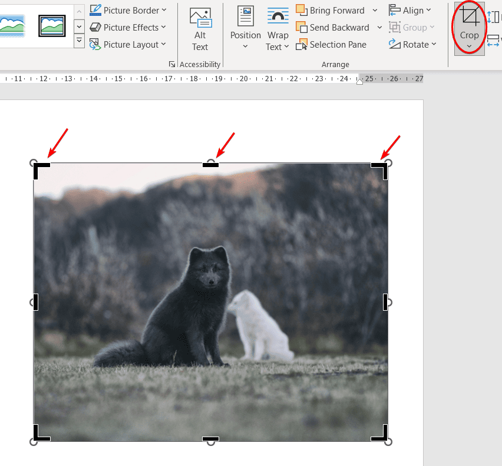The image size is (502, 466).
Task: Click the Selection Pane icon
Action: (x=302, y=45)
